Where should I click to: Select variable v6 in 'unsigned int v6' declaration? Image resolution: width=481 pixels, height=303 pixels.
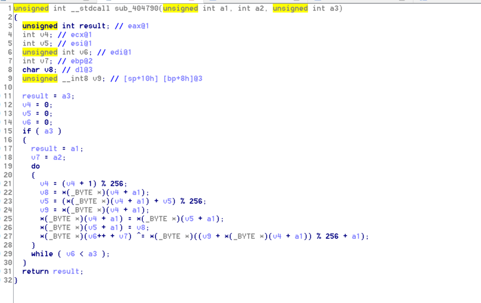point(84,53)
